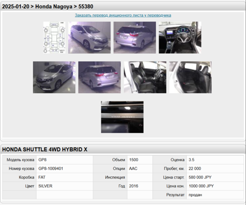246x205 pixels.
Task: Click the Цена старт. label
Action: 173,178
